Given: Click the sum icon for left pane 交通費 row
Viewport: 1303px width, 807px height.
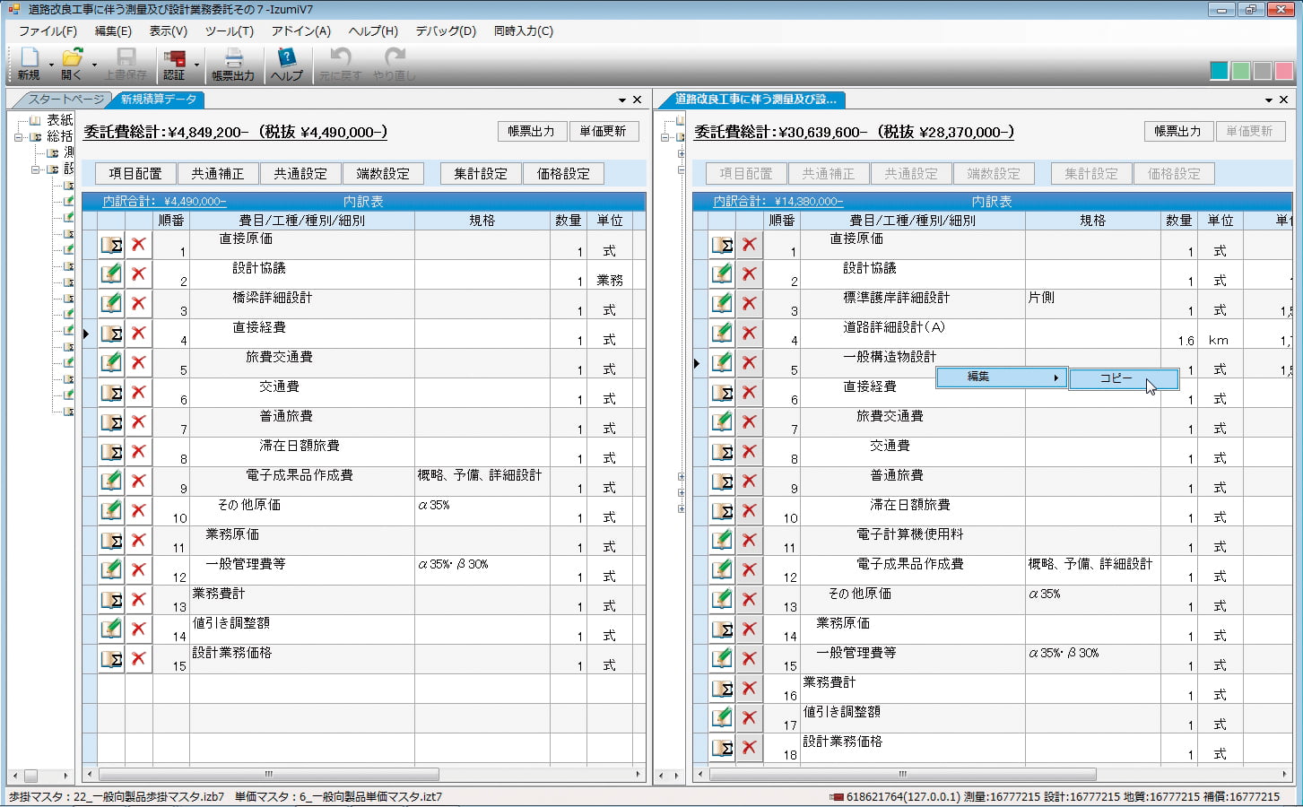Looking at the screenshot, I should pyautogui.click(x=111, y=393).
